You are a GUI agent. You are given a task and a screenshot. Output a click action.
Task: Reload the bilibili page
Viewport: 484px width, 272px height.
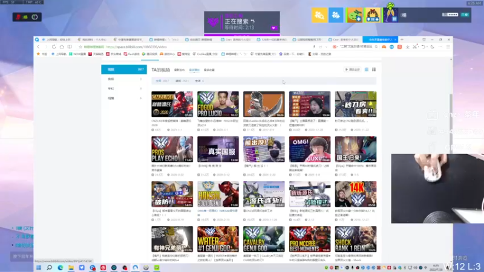pyautogui.click(x=54, y=47)
